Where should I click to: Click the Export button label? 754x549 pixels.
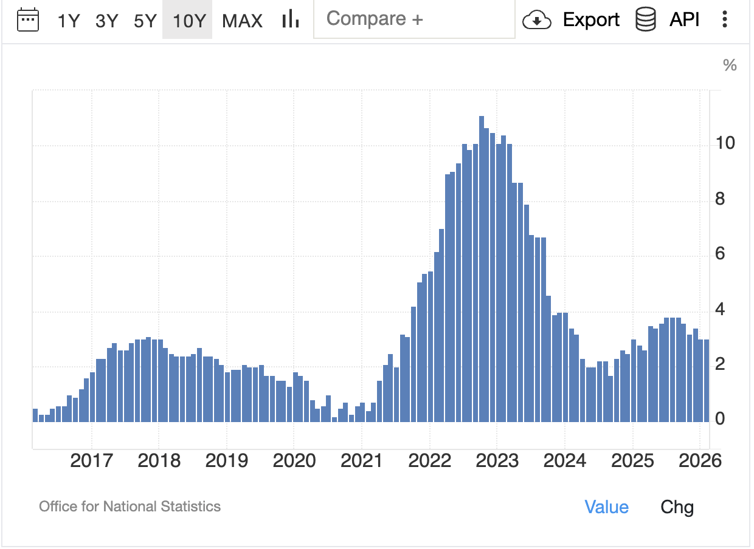point(591,20)
